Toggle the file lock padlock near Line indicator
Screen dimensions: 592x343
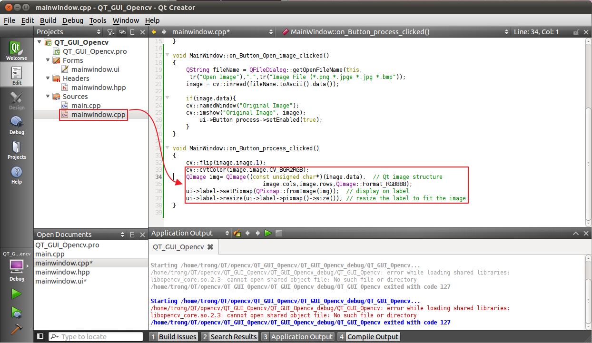pos(575,32)
